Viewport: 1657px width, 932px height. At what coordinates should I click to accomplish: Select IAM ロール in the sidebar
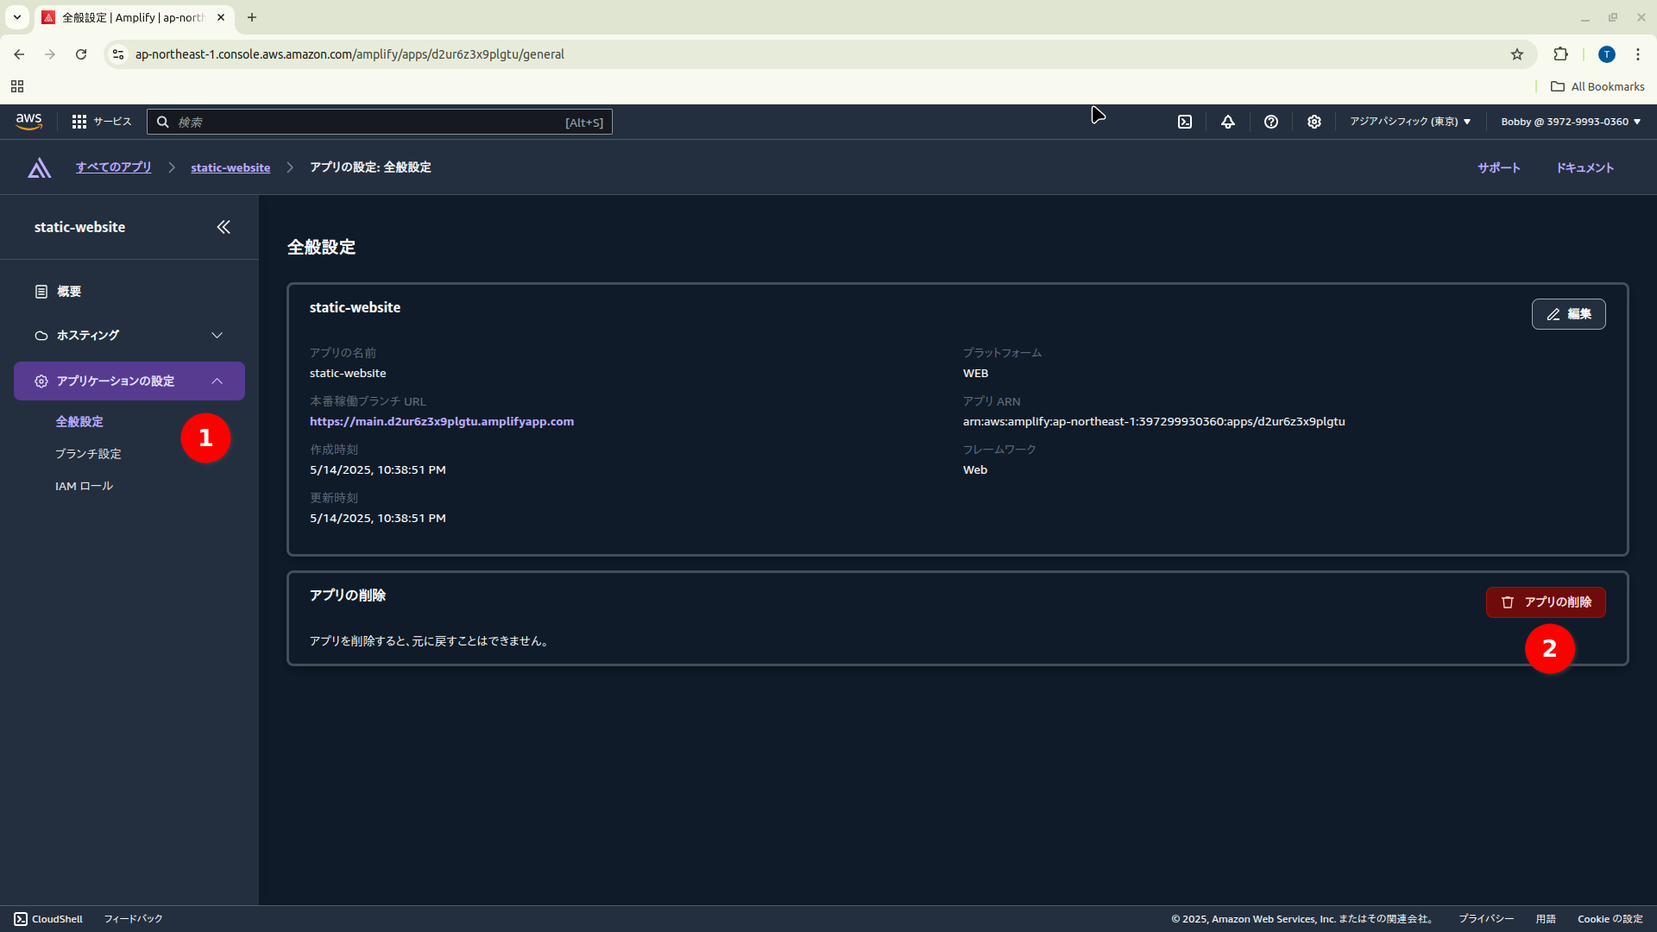click(84, 486)
